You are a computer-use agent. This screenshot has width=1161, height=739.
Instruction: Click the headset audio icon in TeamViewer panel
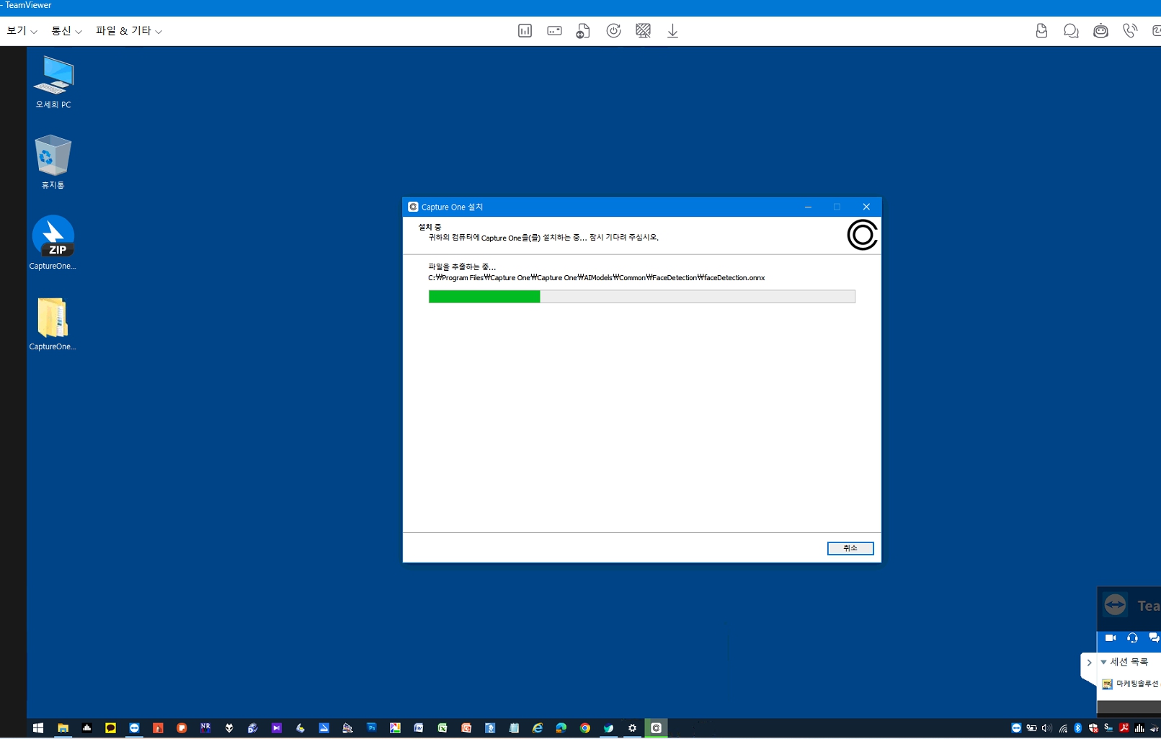click(1132, 637)
